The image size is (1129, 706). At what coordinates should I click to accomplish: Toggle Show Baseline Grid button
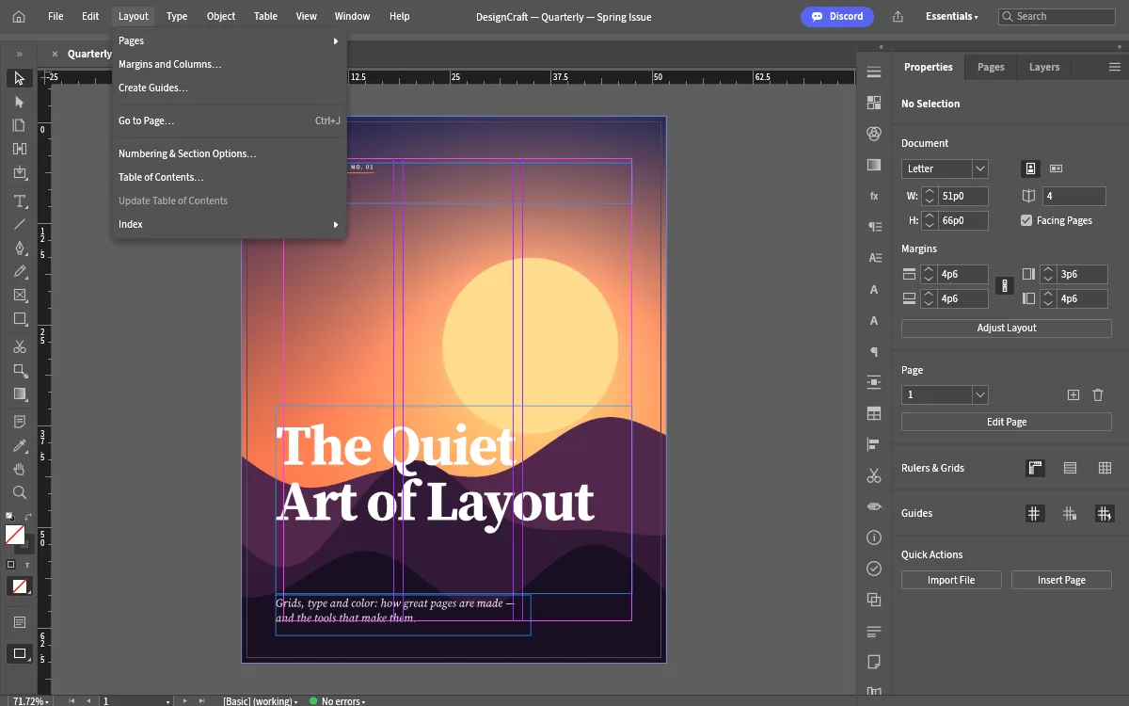click(1070, 468)
